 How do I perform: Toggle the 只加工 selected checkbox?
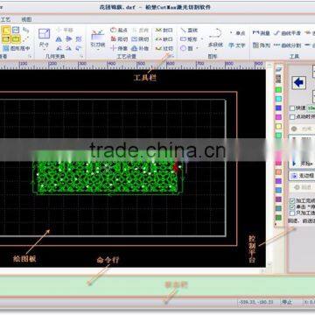pos(292,213)
